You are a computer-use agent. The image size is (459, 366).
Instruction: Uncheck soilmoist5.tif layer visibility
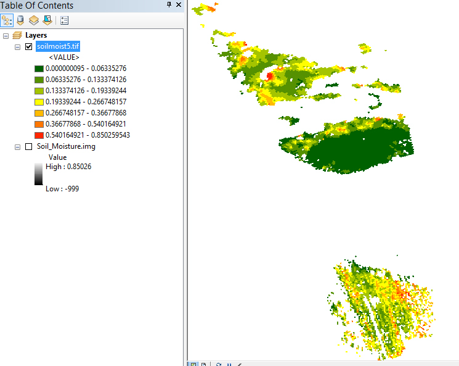click(x=28, y=47)
